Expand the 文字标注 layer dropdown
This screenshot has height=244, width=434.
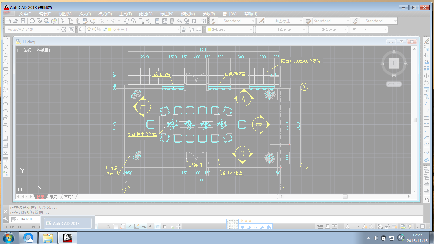pos(178,30)
